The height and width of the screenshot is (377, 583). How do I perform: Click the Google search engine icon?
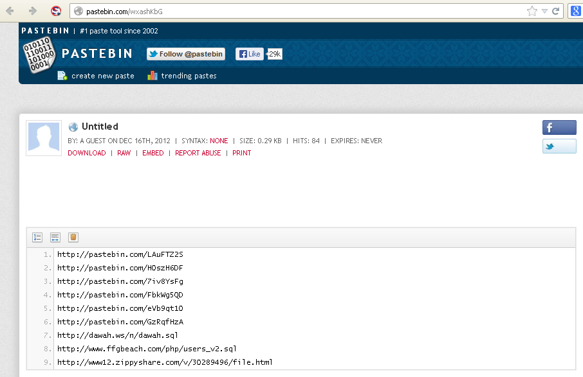575,11
